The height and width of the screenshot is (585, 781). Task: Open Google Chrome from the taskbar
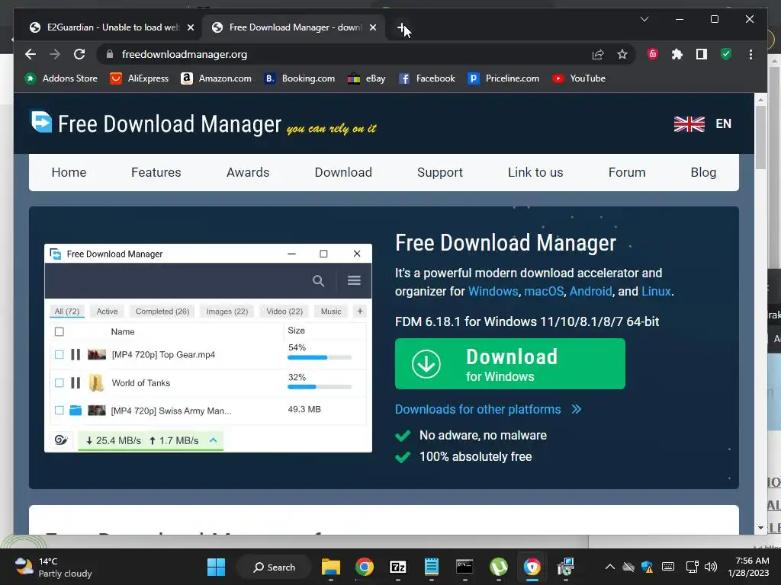point(365,567)
